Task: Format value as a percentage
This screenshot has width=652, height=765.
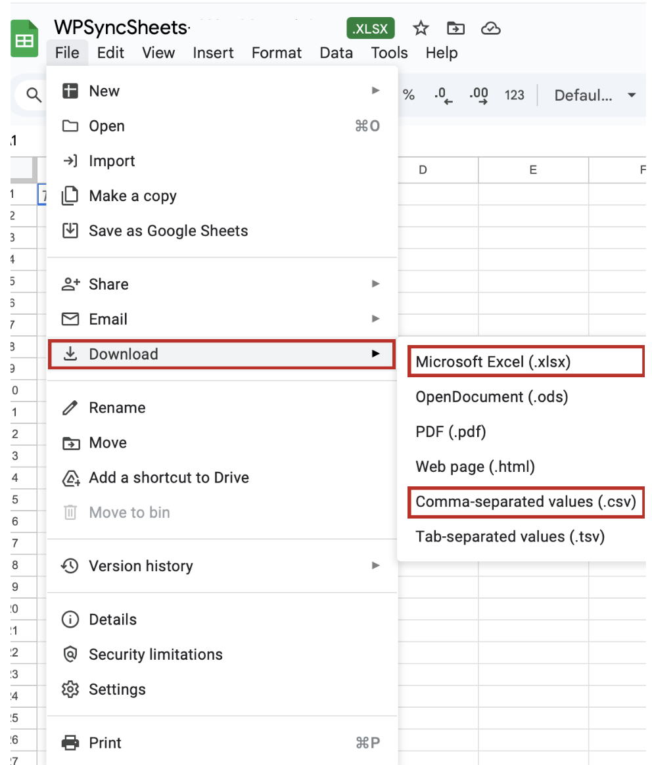Action: click(x=409, y=95)
